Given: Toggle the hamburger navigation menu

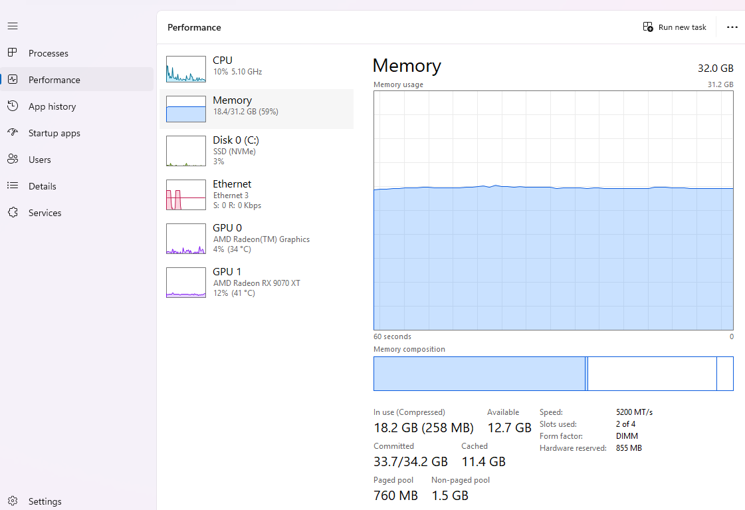Looking at the screenshot, I should [13, 26].
